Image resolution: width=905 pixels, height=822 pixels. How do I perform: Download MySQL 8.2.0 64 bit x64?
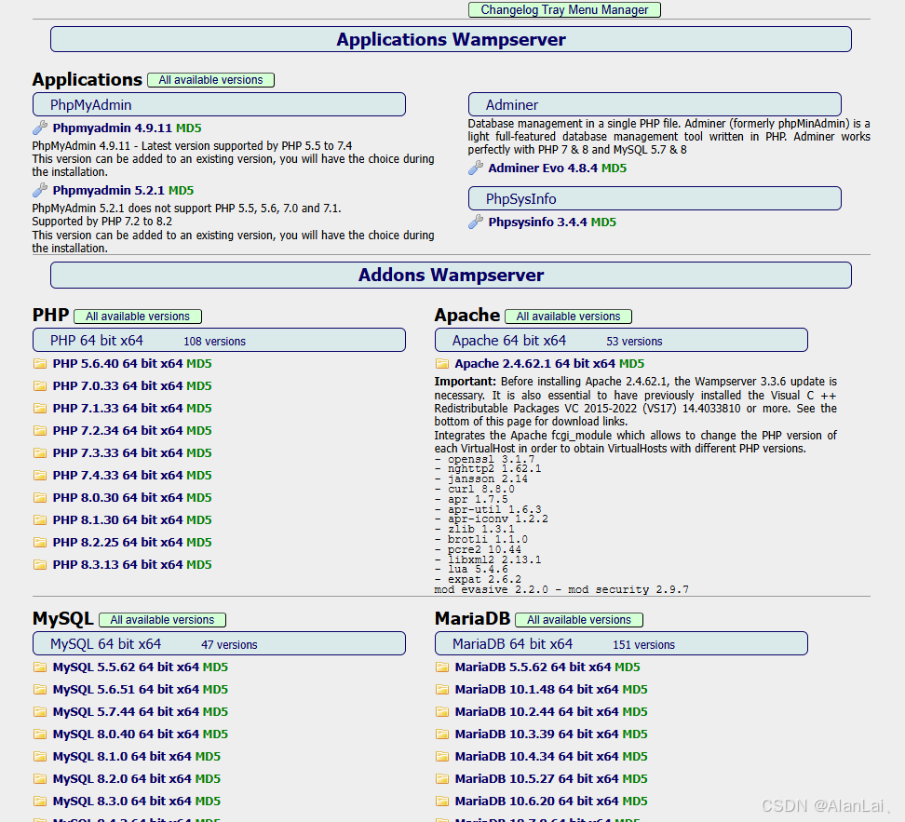122,778
